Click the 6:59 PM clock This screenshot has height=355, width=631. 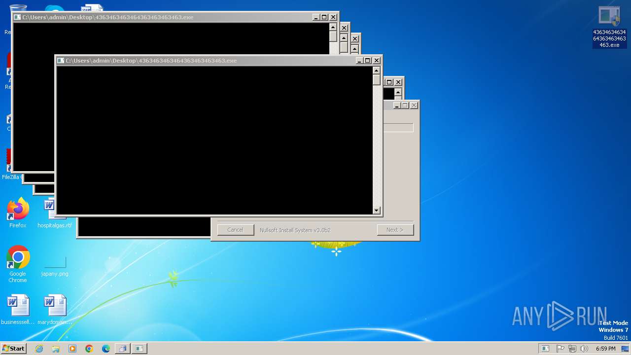(x=605, y=349)
